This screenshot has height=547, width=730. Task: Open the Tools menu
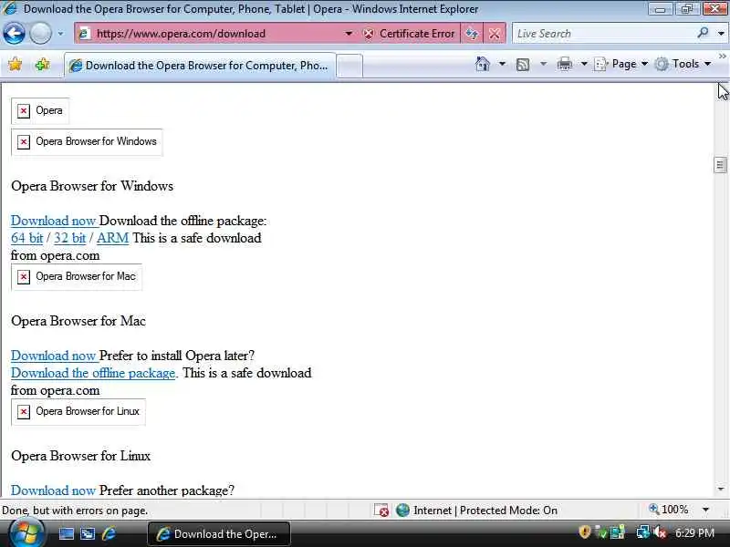click(683, 64)
